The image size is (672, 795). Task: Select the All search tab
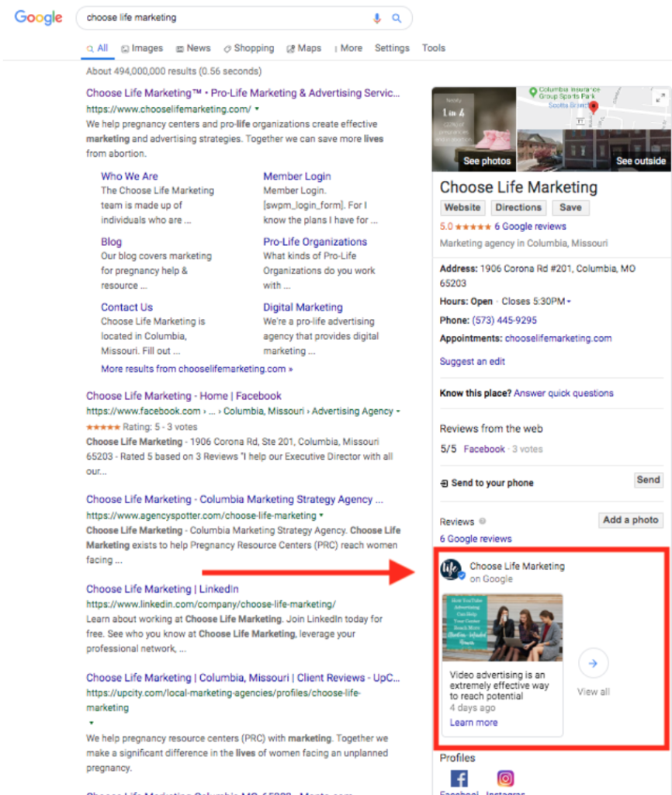coord(97,48)
